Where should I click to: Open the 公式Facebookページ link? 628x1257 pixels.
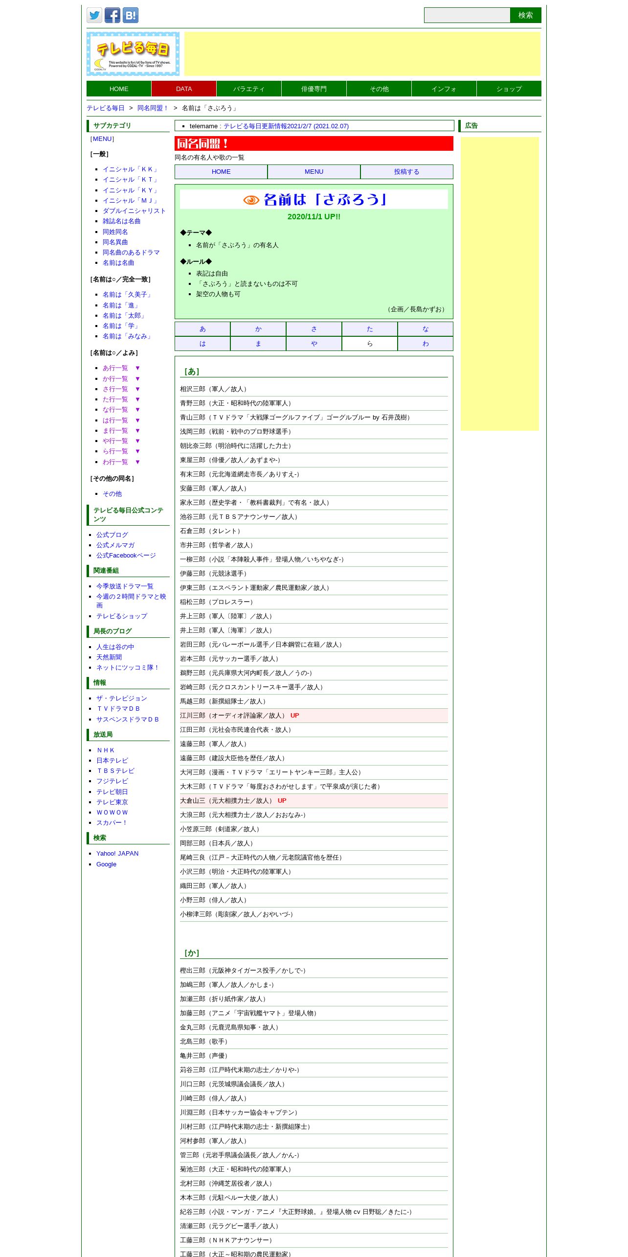tap(126, 556)
